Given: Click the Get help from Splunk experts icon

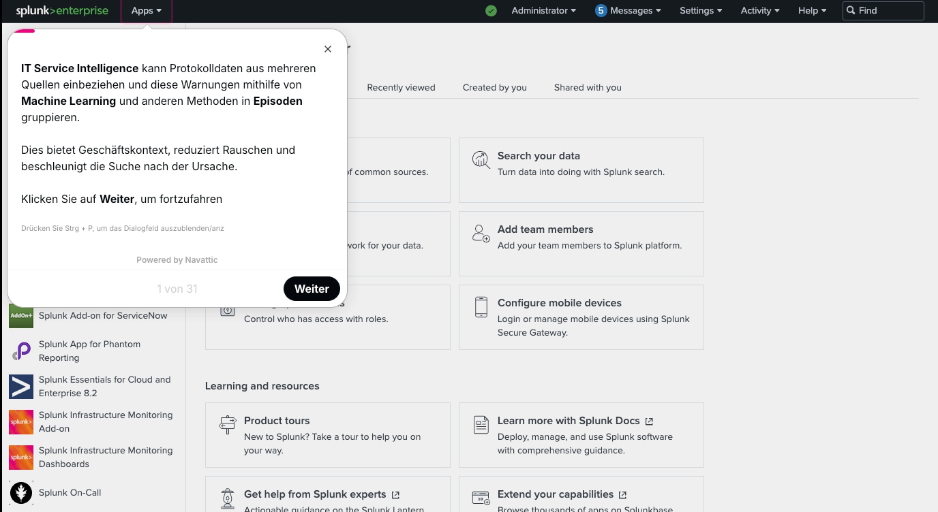Looking at the screenshot, I should tap(228, 498).
